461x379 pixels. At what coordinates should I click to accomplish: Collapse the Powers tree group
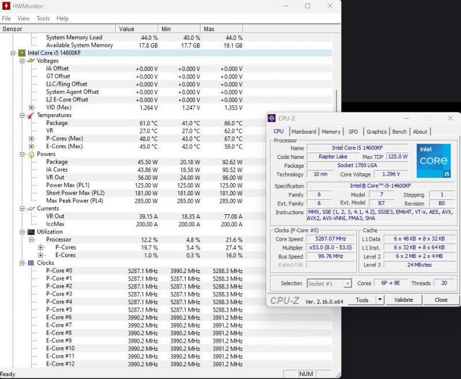(22, 154)
